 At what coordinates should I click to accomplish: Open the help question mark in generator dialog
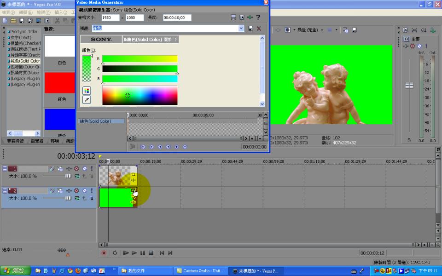[258, 17]
